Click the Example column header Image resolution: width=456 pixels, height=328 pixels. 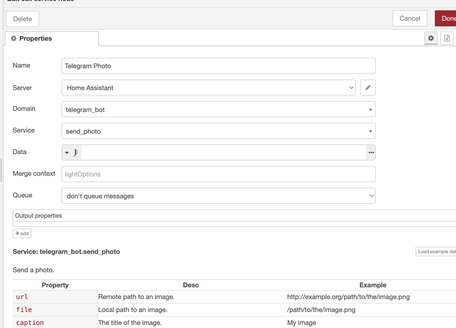[373, 285]
